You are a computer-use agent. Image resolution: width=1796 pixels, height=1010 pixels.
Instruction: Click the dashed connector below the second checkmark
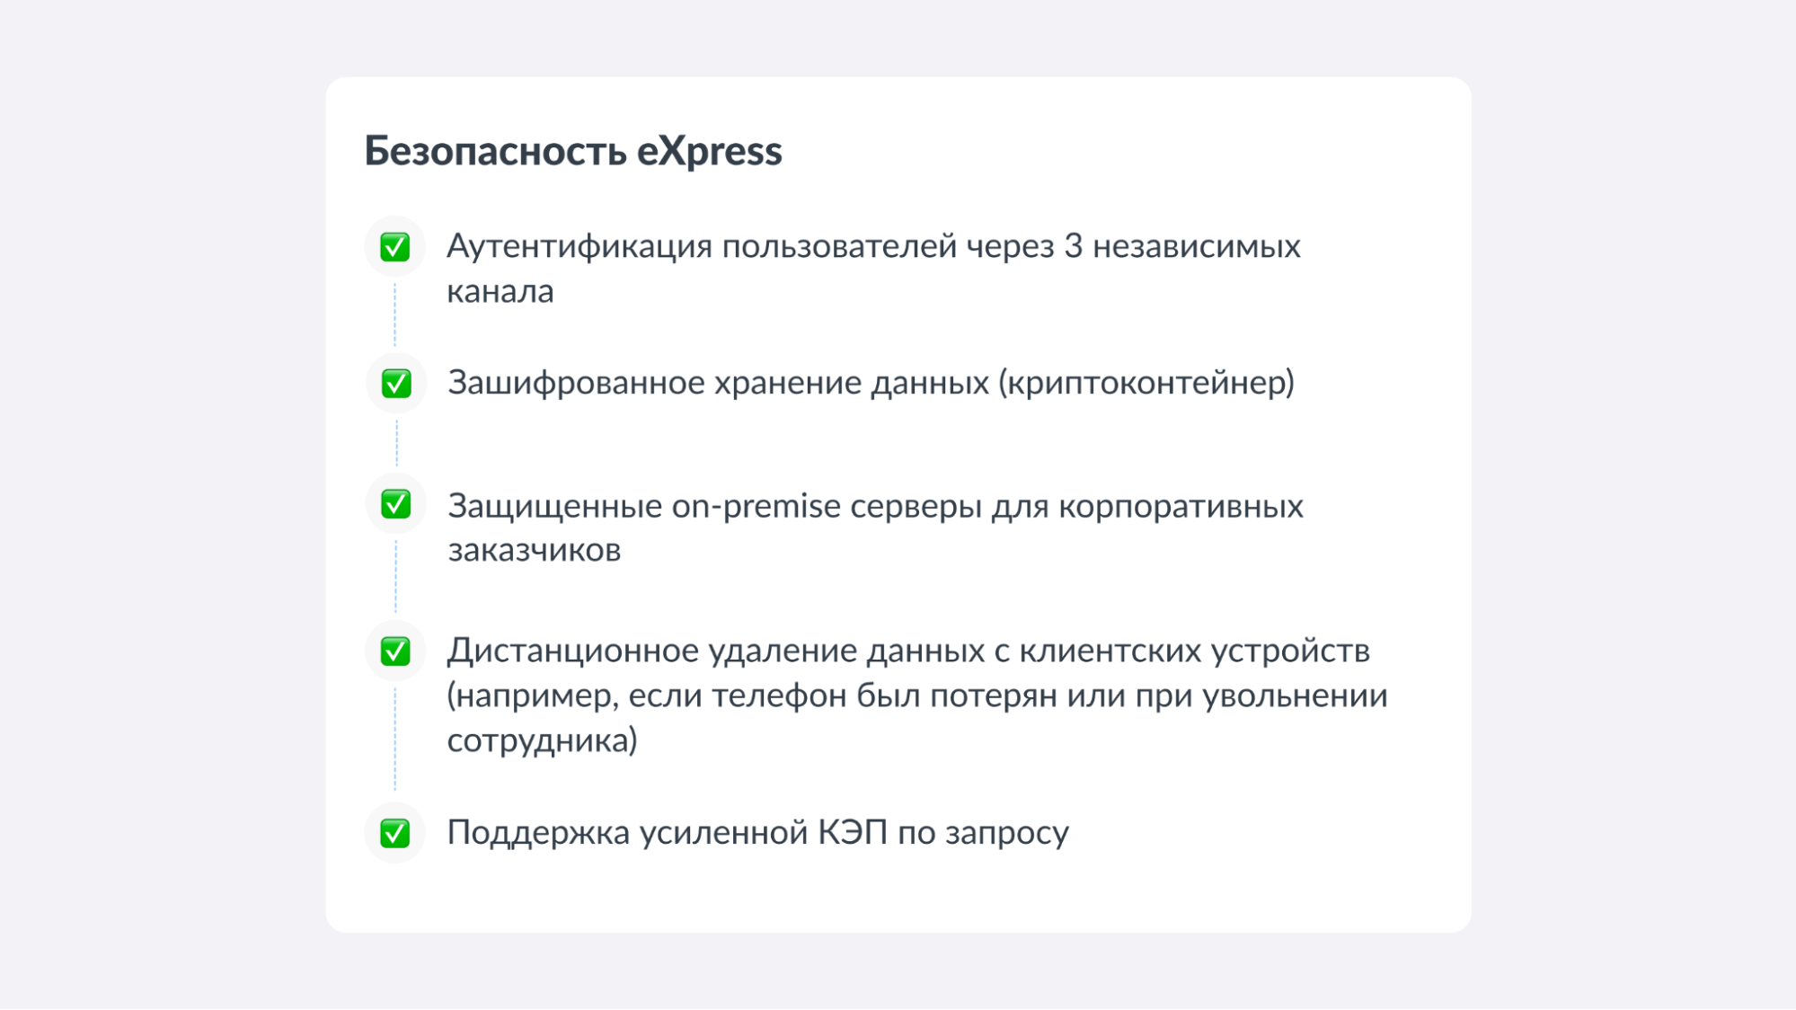pyautogui.click(x=396, y=442)
